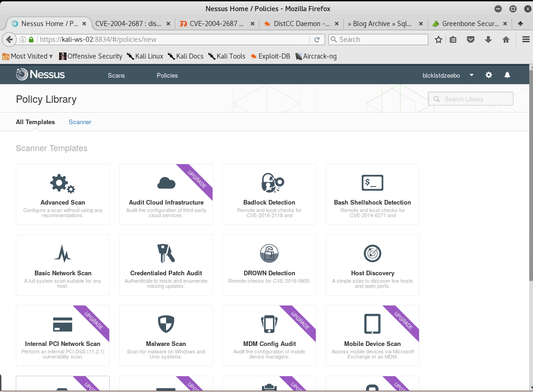Switch to the All Templates tab
This screenshot has width=533, height=392.
click(35, 122)
